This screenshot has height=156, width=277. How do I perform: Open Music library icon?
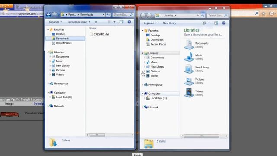click(189, 57)
